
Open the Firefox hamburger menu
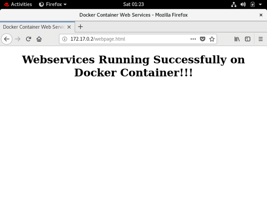(261, 39)
